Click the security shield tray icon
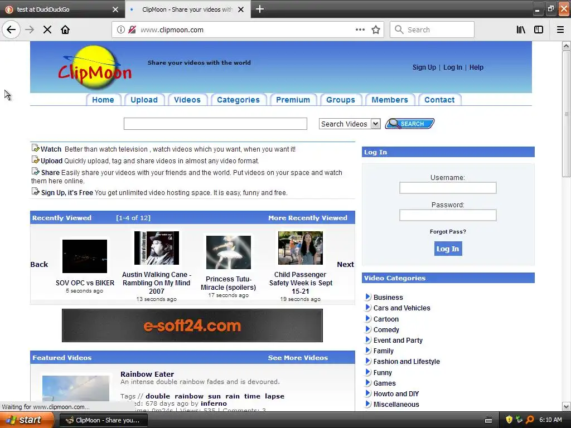Viewport: 571px width, 428px height. point(509,420)
